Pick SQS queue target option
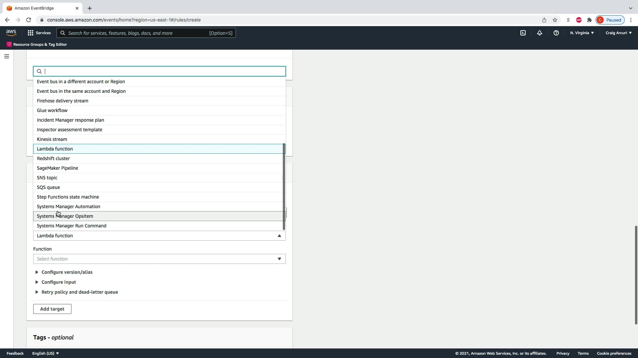 (49, 187)
